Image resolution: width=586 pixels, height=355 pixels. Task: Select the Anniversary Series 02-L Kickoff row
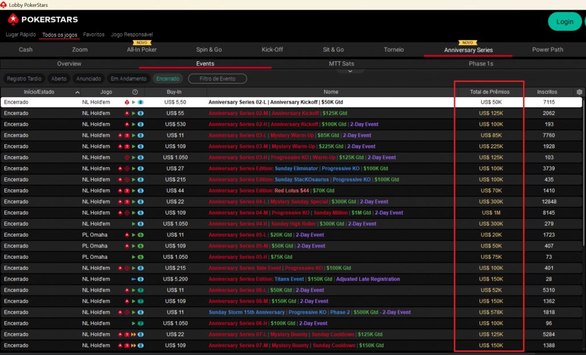tap(291, 102)
